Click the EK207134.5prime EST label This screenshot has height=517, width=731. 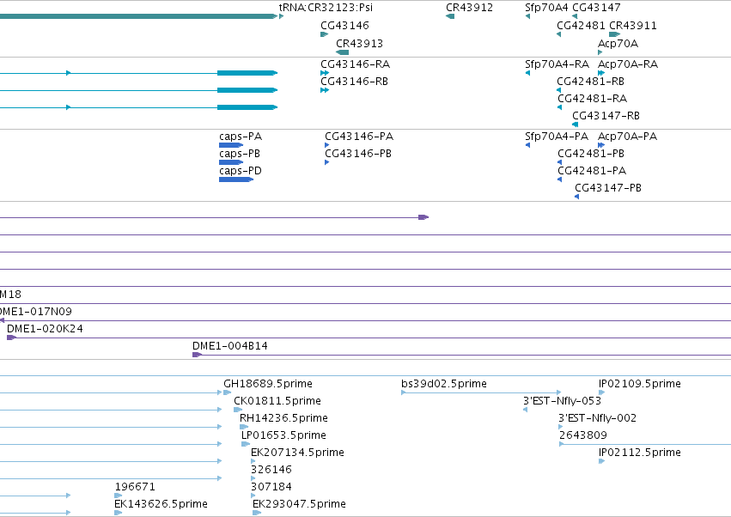coord(297,453)
